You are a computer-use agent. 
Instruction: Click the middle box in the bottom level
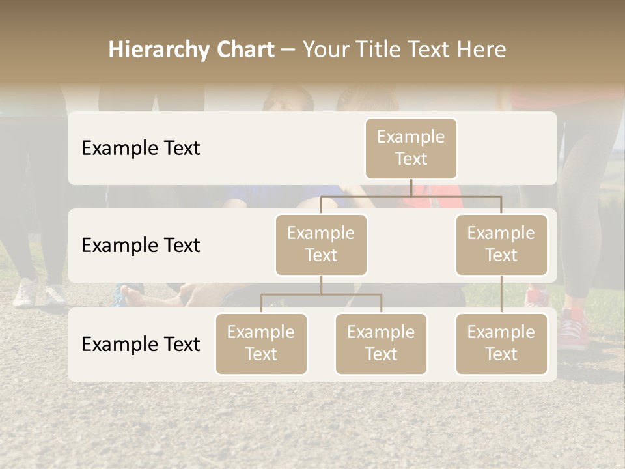[x=381, y=343]
